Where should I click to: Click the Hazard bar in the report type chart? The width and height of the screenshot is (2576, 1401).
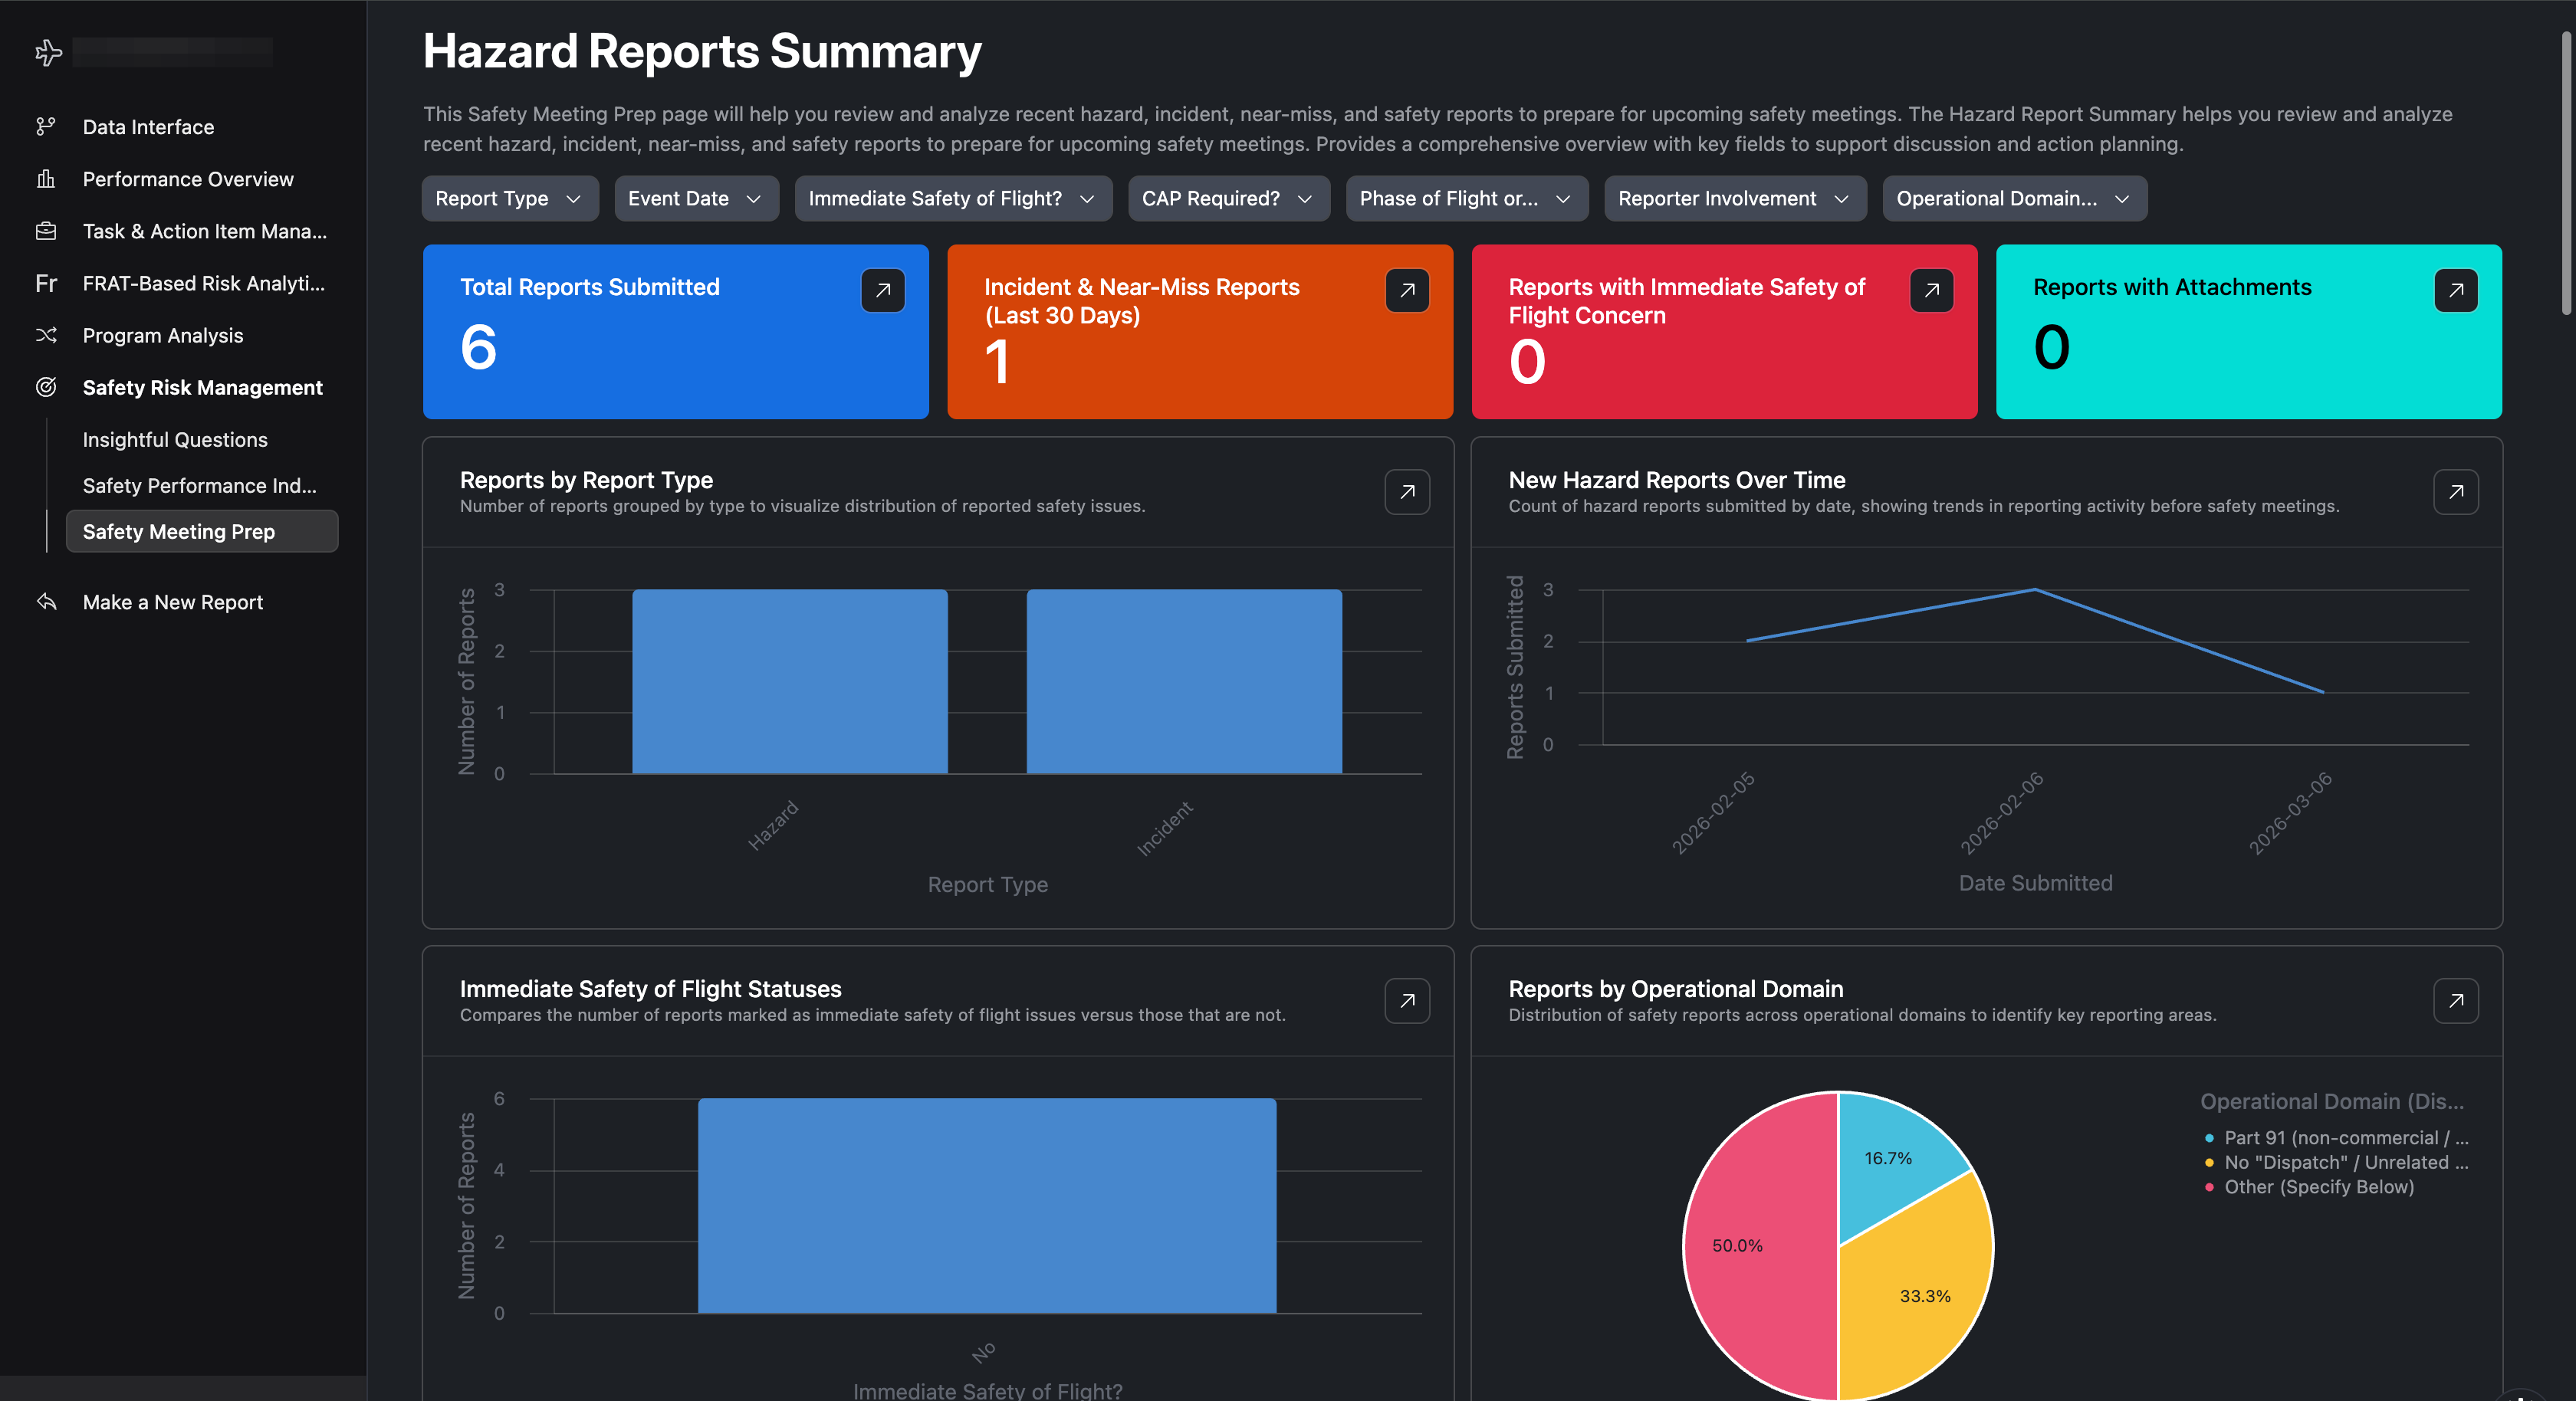pos(789,682)
